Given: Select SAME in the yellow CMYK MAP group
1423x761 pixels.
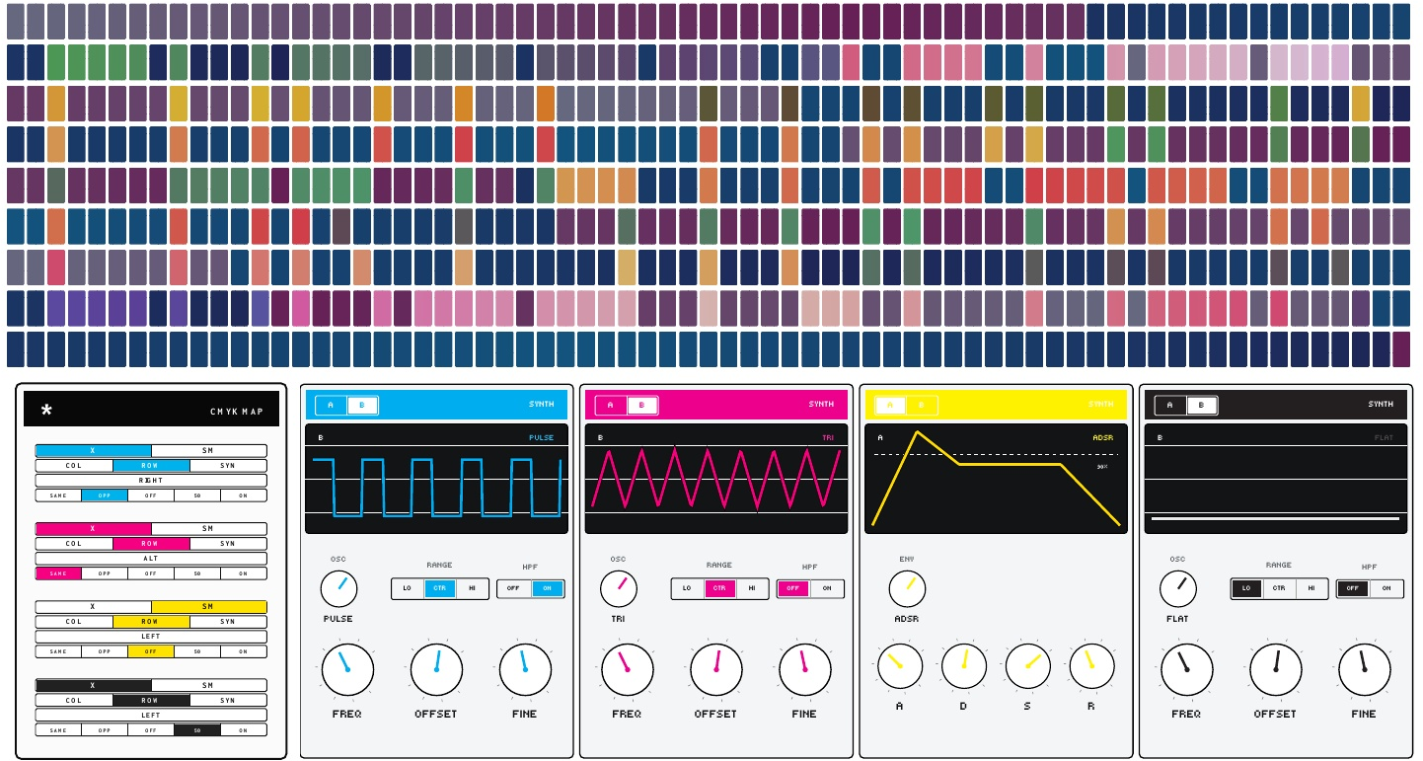Looking at the screenshot, I should (x=58, y=651).
